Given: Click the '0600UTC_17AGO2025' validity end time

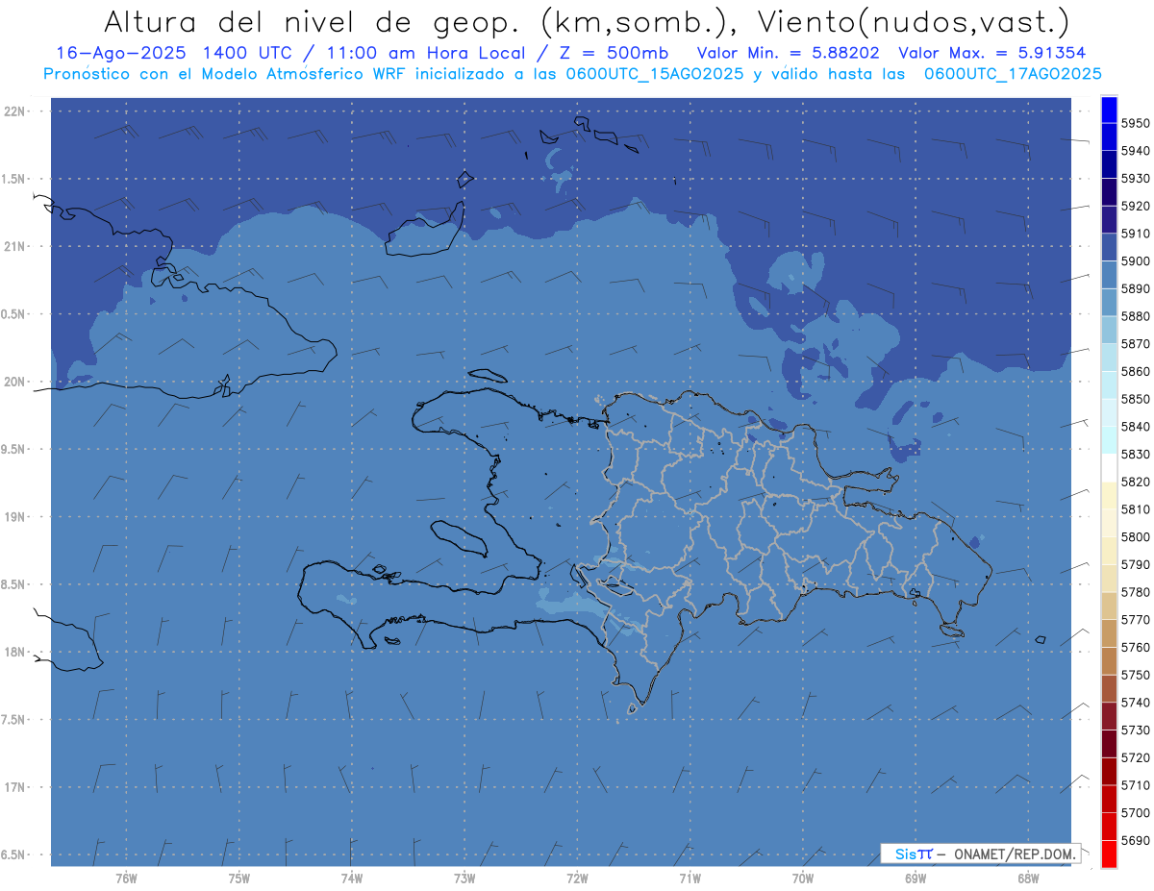Looking at the screenshot, I should tap(1013, 74).
